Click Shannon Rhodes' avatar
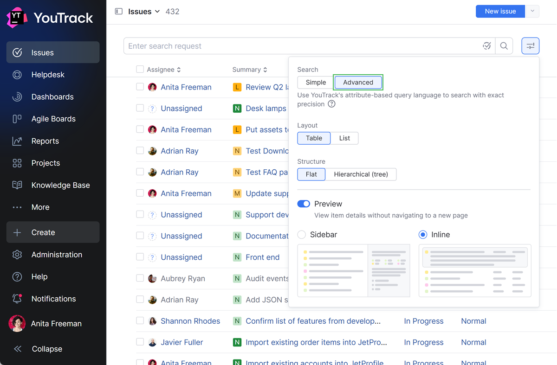Image resolution: width=557 pixels, height=365 pixels. tap(152, 321)
